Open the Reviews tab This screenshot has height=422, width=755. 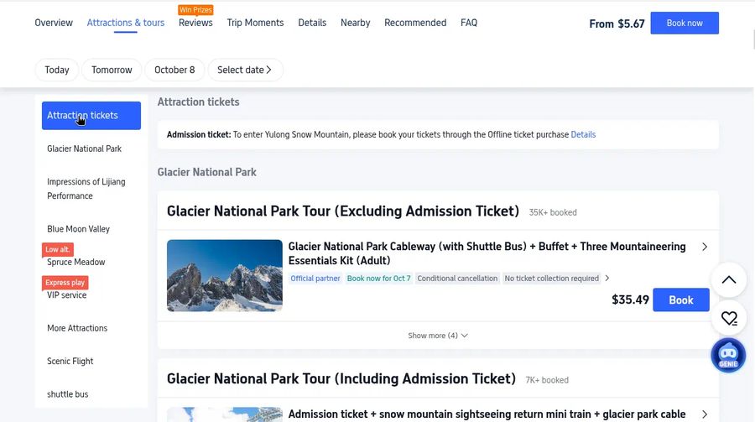coord(195,23)
